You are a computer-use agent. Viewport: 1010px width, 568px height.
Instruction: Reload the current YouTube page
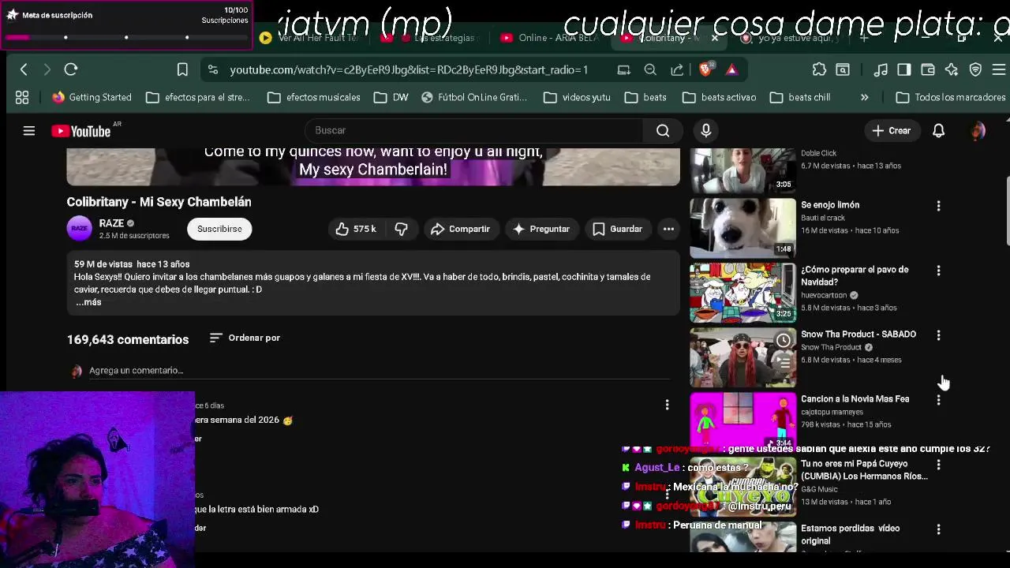pyautogui.click(x=71, y=69)
